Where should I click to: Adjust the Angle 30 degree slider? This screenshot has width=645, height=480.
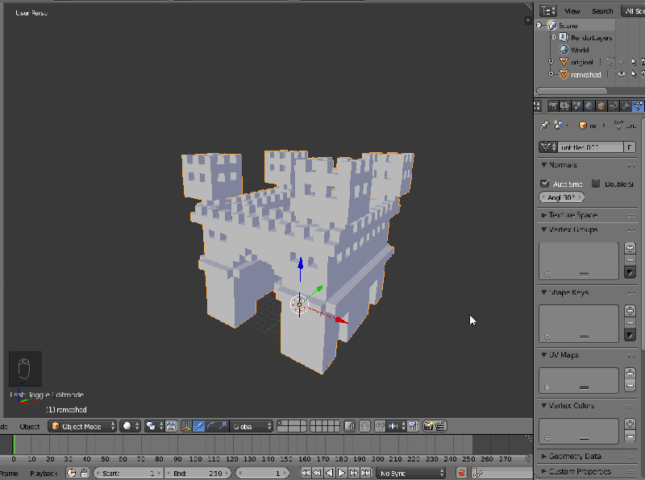click(561, 197)
